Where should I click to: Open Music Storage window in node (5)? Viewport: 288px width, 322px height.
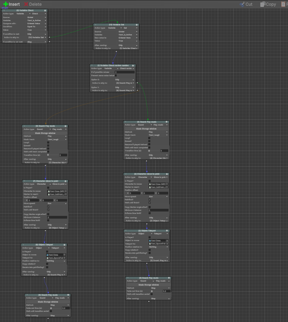click(x=149, y=285)
